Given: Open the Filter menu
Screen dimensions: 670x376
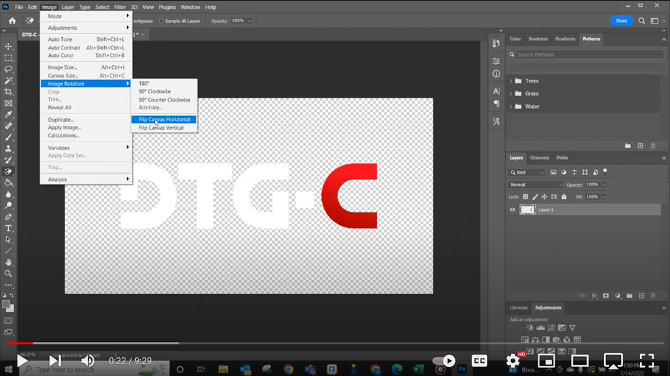Looking at the screenshot, I should 120,7.
